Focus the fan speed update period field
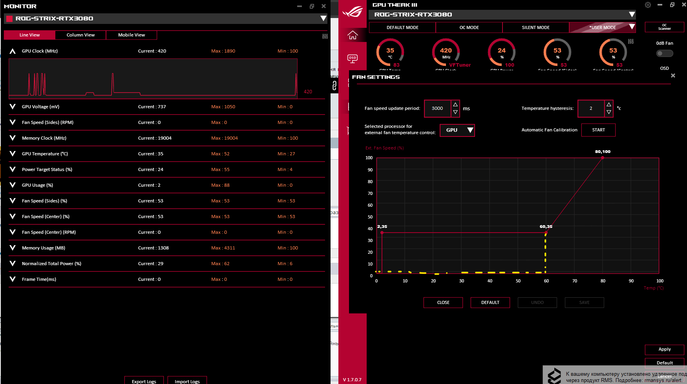Image resolution: width=687 pixels, height=384 pixels. 437,109
